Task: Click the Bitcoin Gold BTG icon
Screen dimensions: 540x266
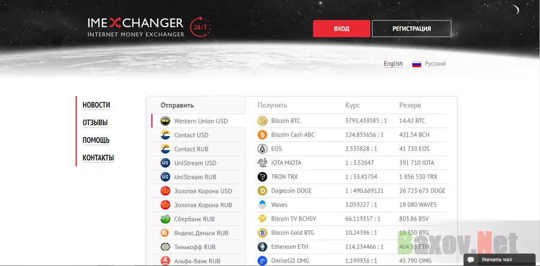Action: pos(262,232)
